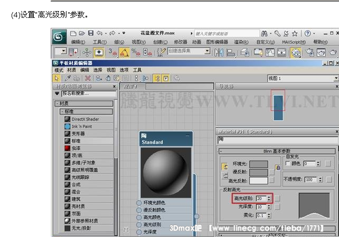Toggle the Parameter Editor panel icon
Viewport: 339px width, 237px height.
[166, 78]
